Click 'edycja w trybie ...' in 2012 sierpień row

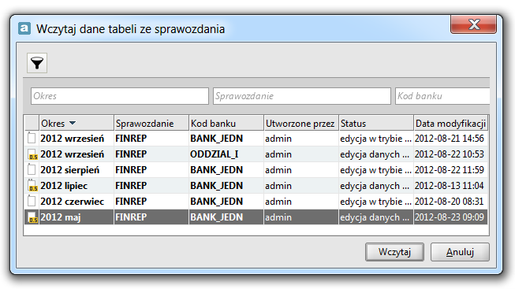(x=375, y=170)
